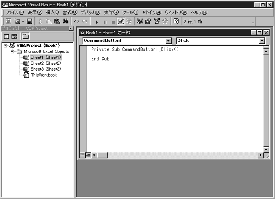Open the Click procedure dropdown
The height and width of the screenshot is (199, 275).
[262, 41]
